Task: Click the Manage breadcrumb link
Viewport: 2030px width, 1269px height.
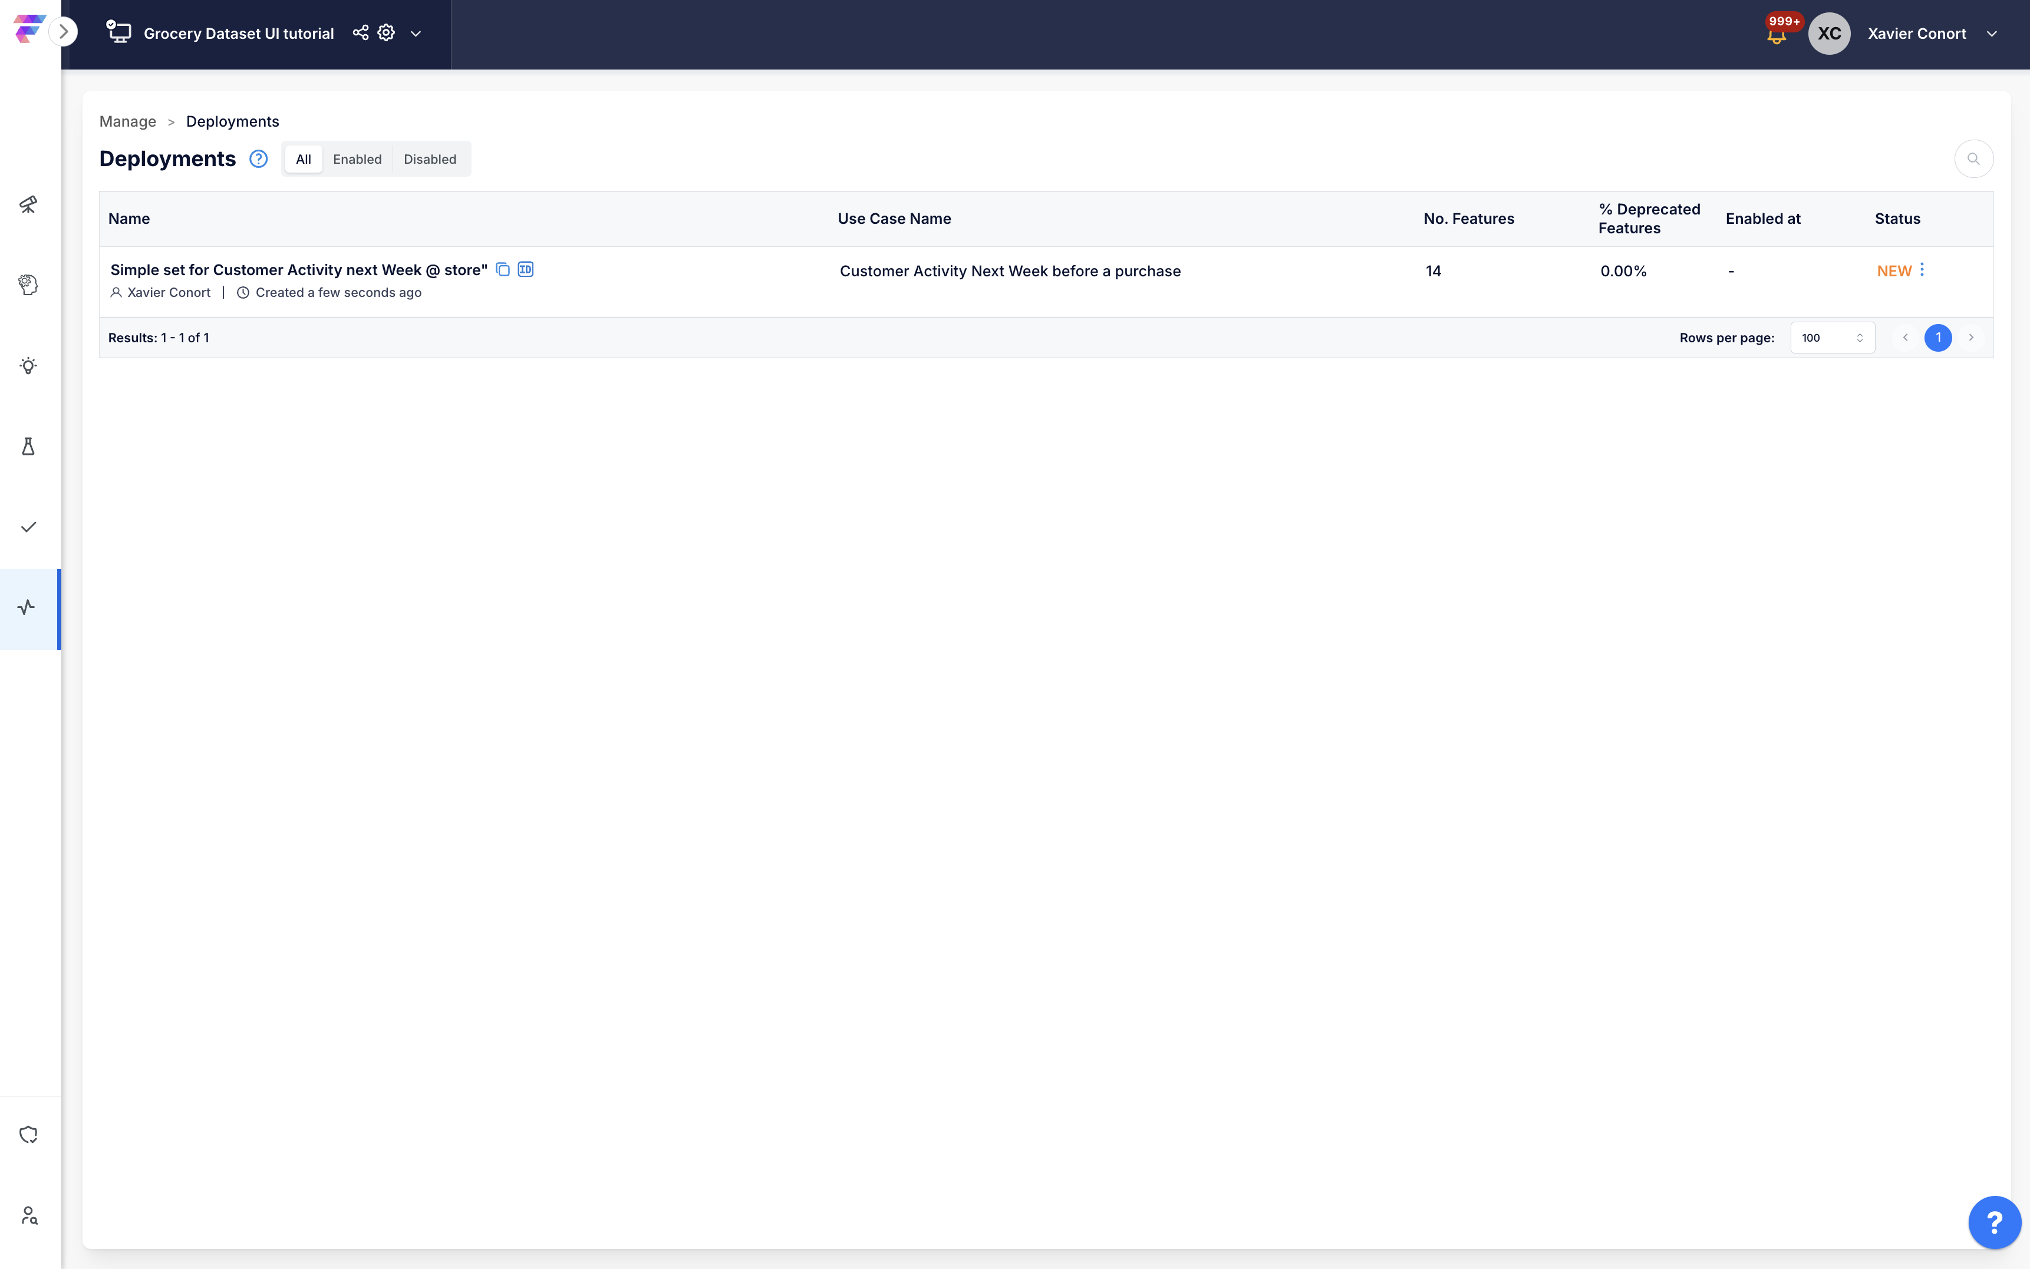Action: point(127,122)
